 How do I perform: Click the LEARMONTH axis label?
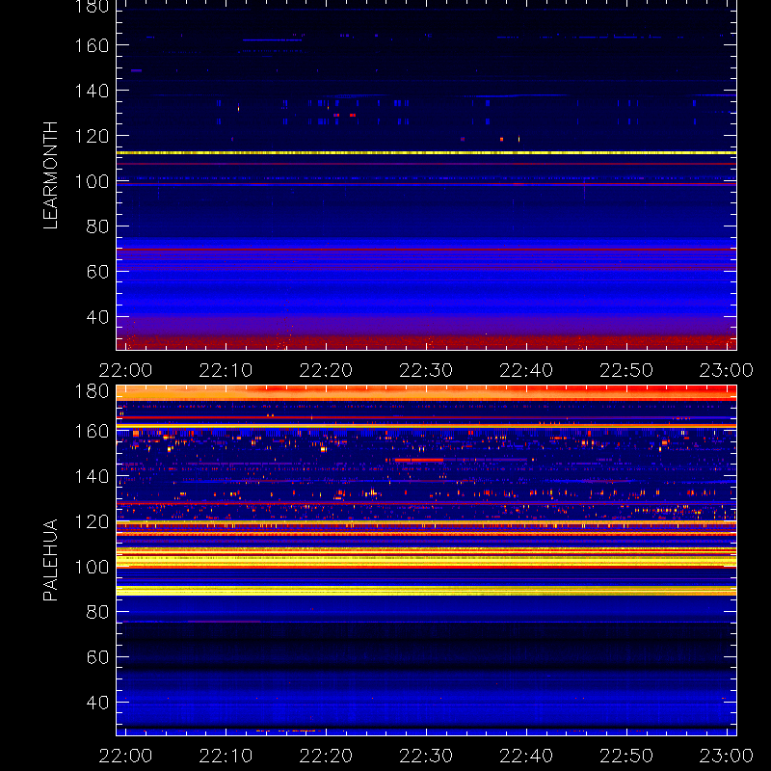50,175
